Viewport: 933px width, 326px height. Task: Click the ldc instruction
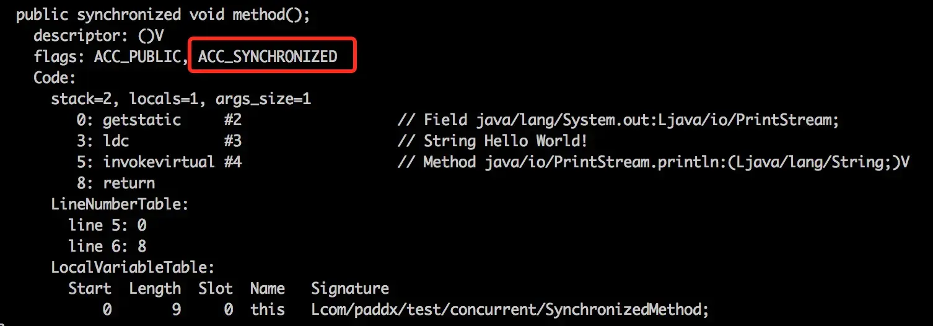(116, 141)
